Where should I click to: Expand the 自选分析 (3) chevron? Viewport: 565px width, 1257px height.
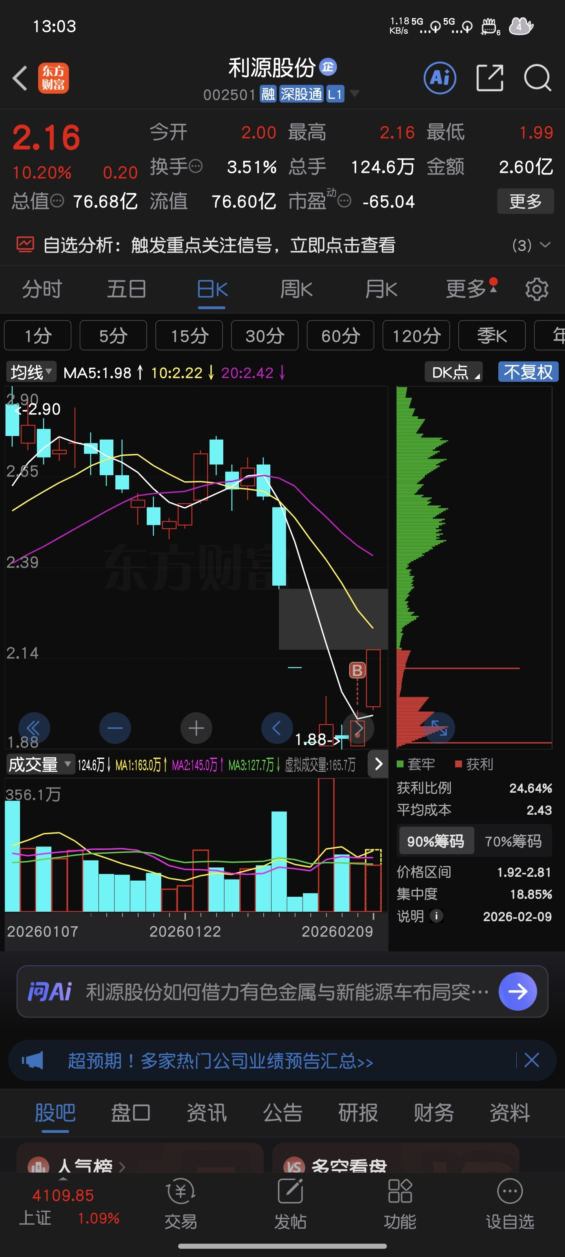point(545,244)
